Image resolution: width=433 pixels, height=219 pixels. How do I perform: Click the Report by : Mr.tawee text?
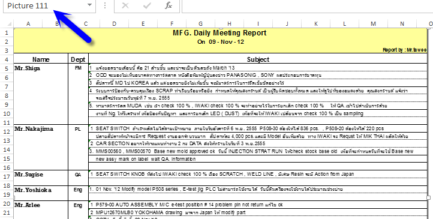click(x=405, y=50)
